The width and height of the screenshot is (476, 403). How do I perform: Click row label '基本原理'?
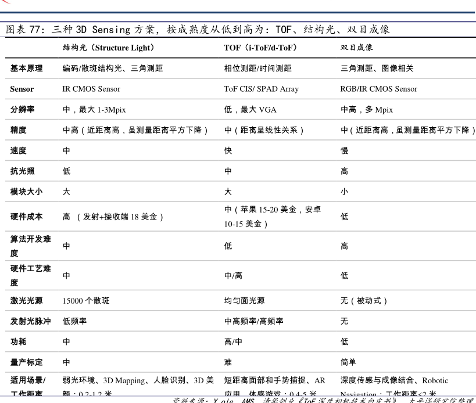click(x=26, y=68)
